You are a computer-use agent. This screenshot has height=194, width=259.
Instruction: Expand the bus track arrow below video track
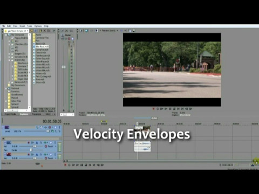click(3, 138)
